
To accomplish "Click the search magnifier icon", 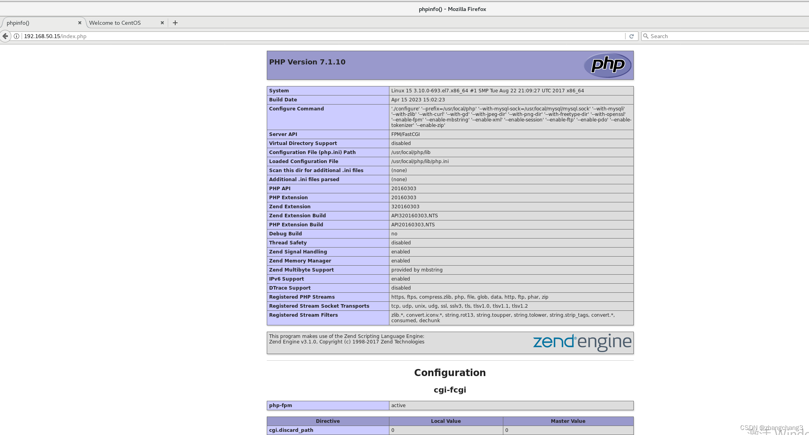I will 646,36.
